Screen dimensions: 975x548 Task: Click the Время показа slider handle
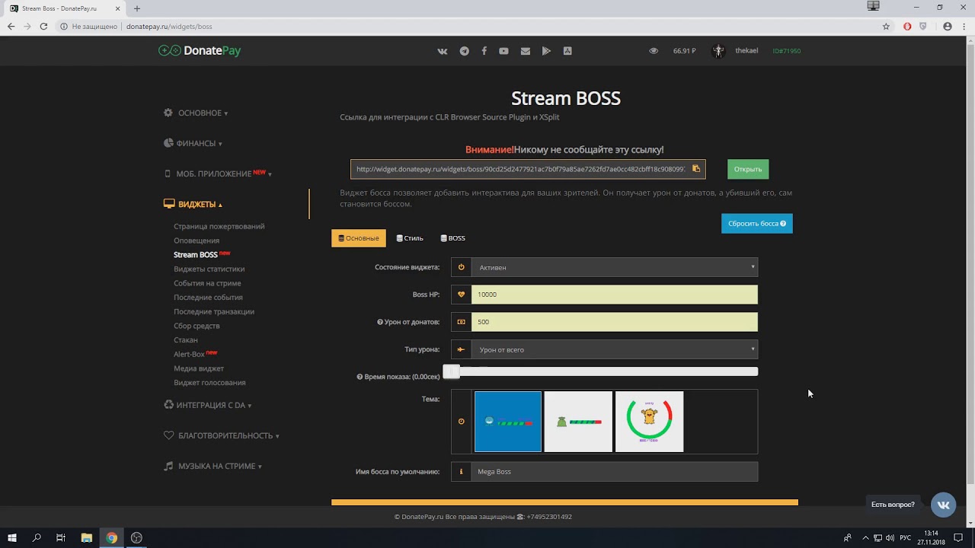pyautogui.click(x=452, y=371)
